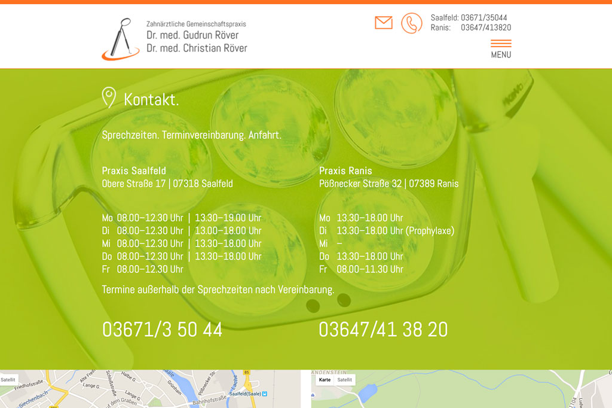Click the orange telephone handset icon
Screen dimensions: 612x408
tap(412, 23)
